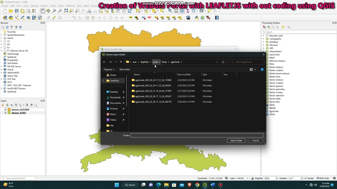Select Downloads in the file dialog sidebar
The width and height of the screenshot is (337, 189).
point(115,97)
